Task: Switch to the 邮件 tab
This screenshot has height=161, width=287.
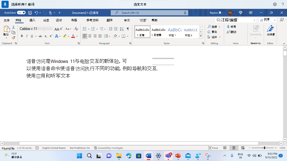Action: 110,20
